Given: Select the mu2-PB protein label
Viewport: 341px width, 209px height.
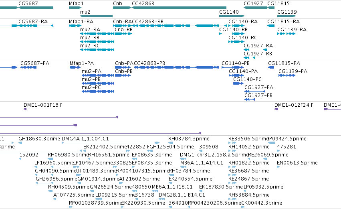Looking at the screenshot, I should [91, 79].
